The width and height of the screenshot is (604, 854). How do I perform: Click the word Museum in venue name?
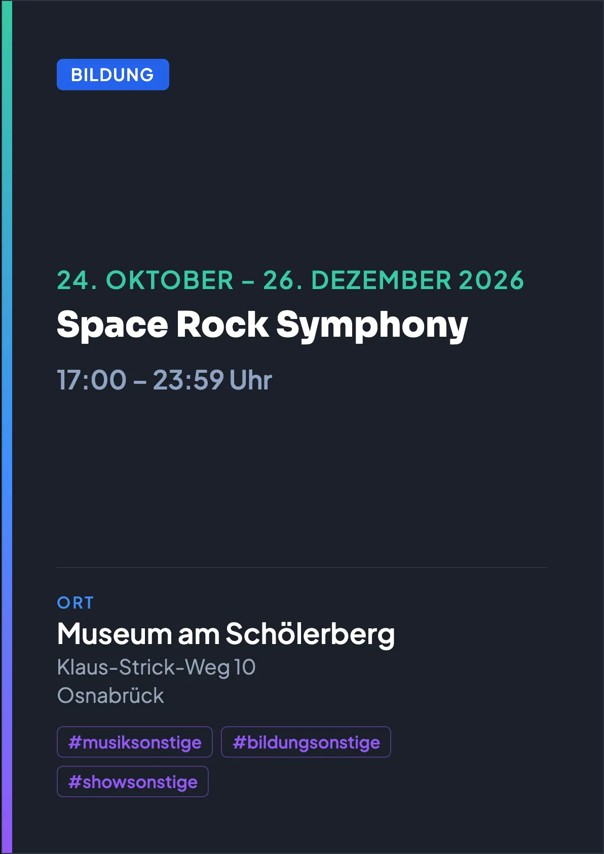tap(115, 634)
